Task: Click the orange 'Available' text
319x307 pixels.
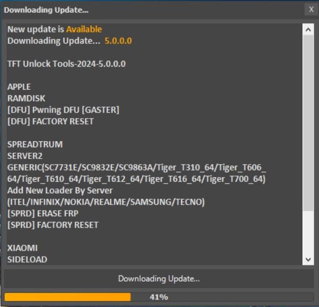Action: 84,29
